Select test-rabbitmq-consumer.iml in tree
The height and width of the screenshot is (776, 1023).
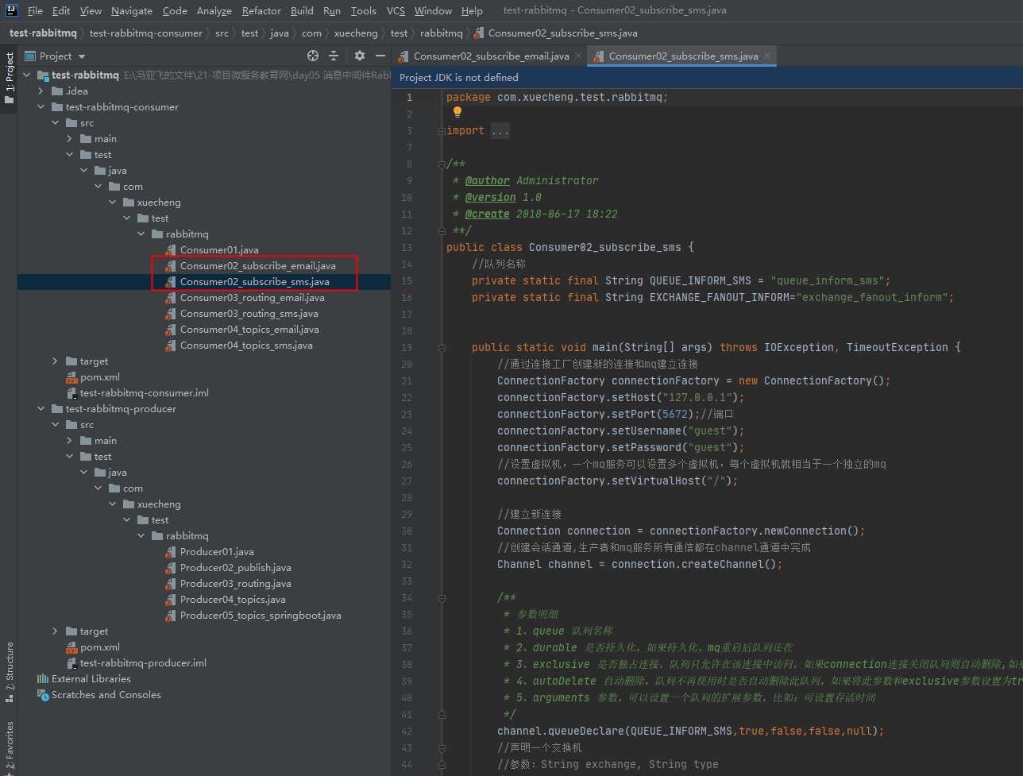[144, 393]
